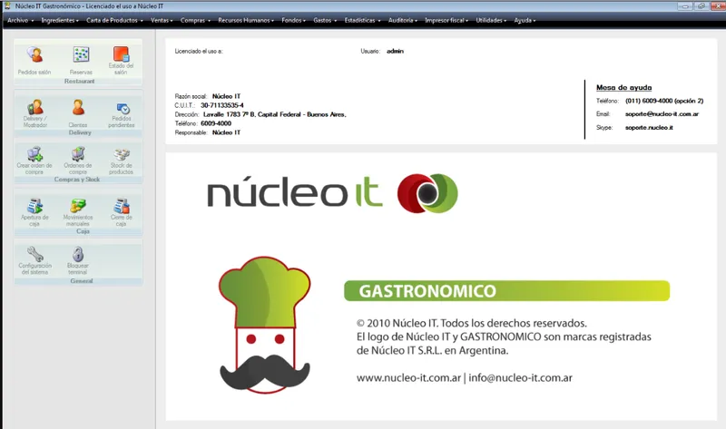Open the Clientes icon
Screen dimensions: 726x429
coord(78,113)
